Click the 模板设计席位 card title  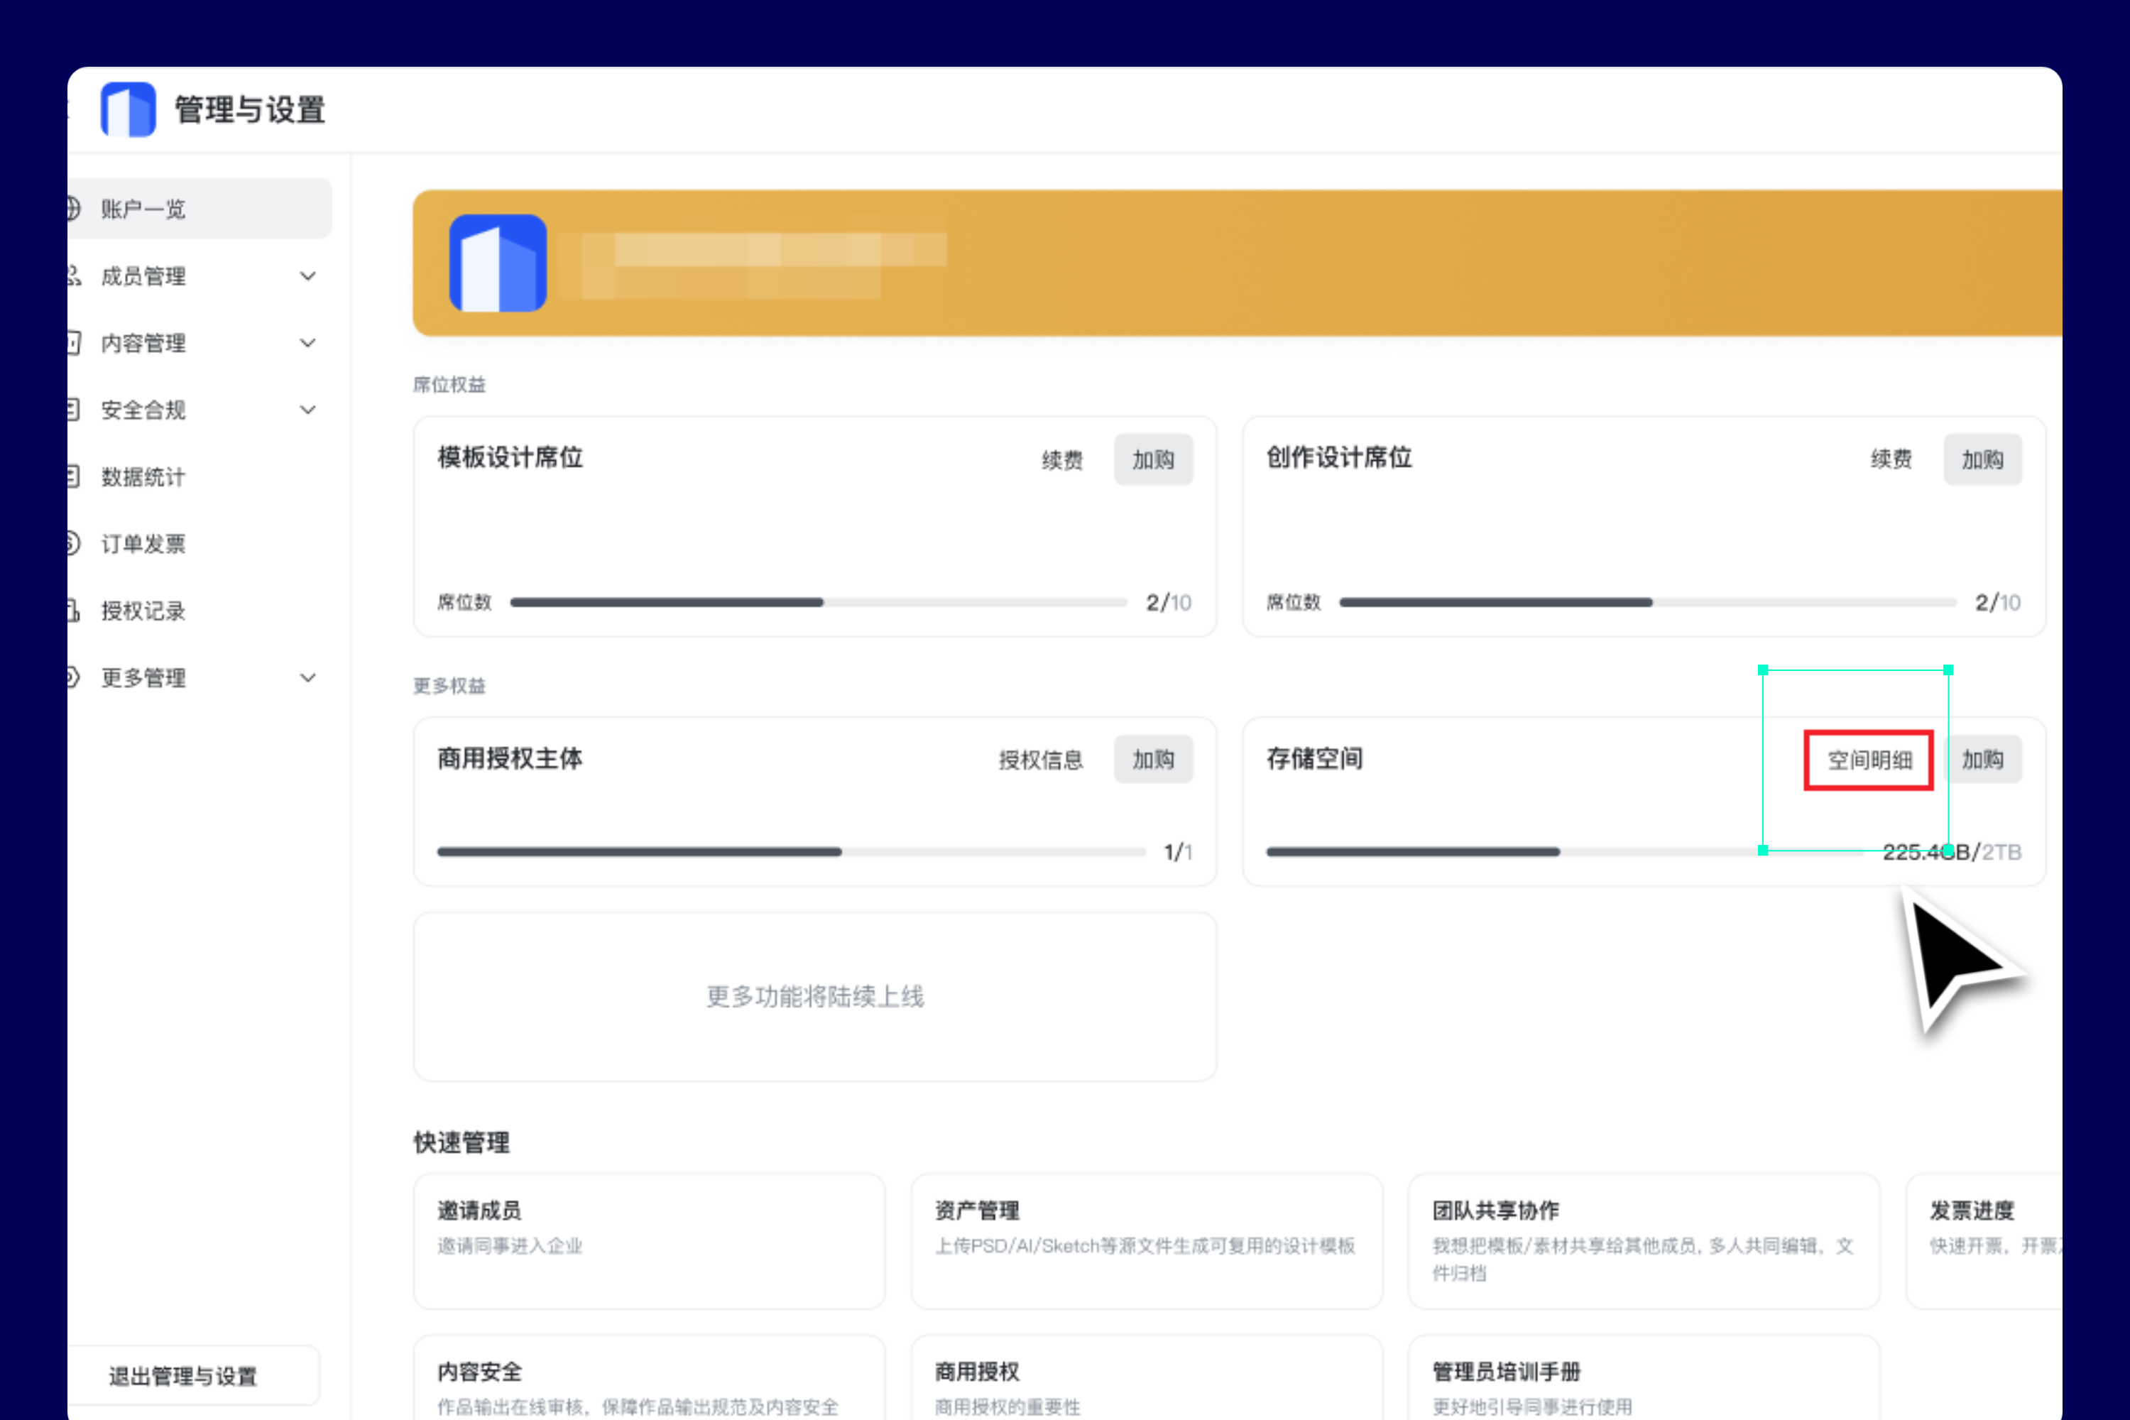tap(510, 458)
